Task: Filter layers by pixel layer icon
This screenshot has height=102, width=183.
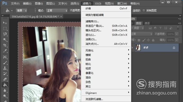Action: (x=150, y=28)
